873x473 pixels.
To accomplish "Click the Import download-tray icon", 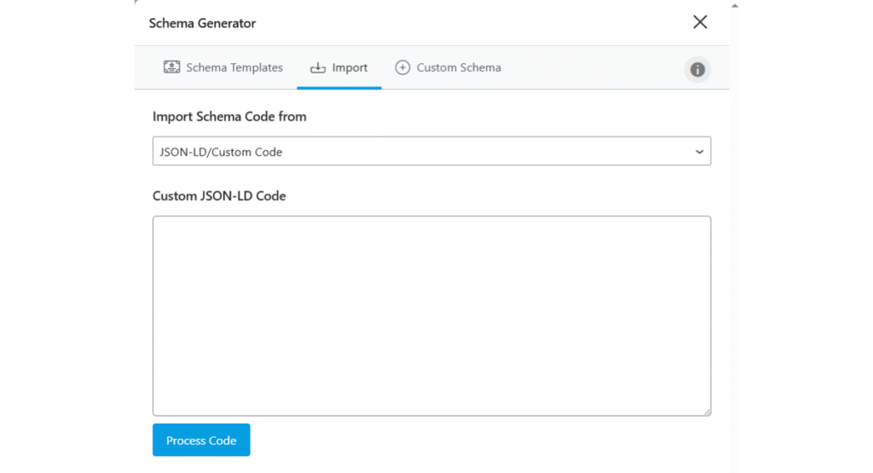I will click(318, 68).
